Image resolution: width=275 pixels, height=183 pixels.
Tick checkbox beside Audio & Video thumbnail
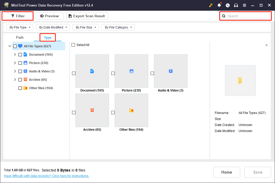pyautogui.click(x=152, y=73)
